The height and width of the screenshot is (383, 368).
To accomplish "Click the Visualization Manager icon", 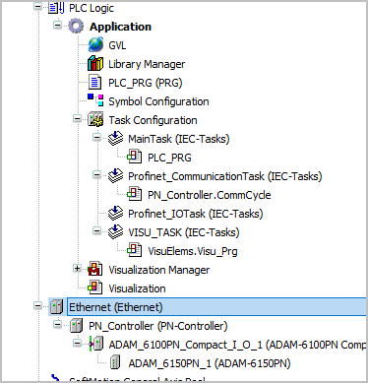I will [x=95, y=269].
